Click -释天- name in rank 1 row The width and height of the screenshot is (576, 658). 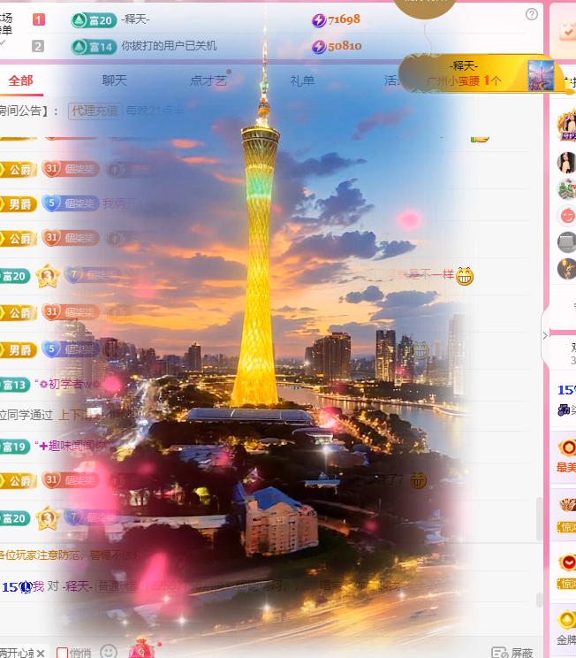coord(135,19)
